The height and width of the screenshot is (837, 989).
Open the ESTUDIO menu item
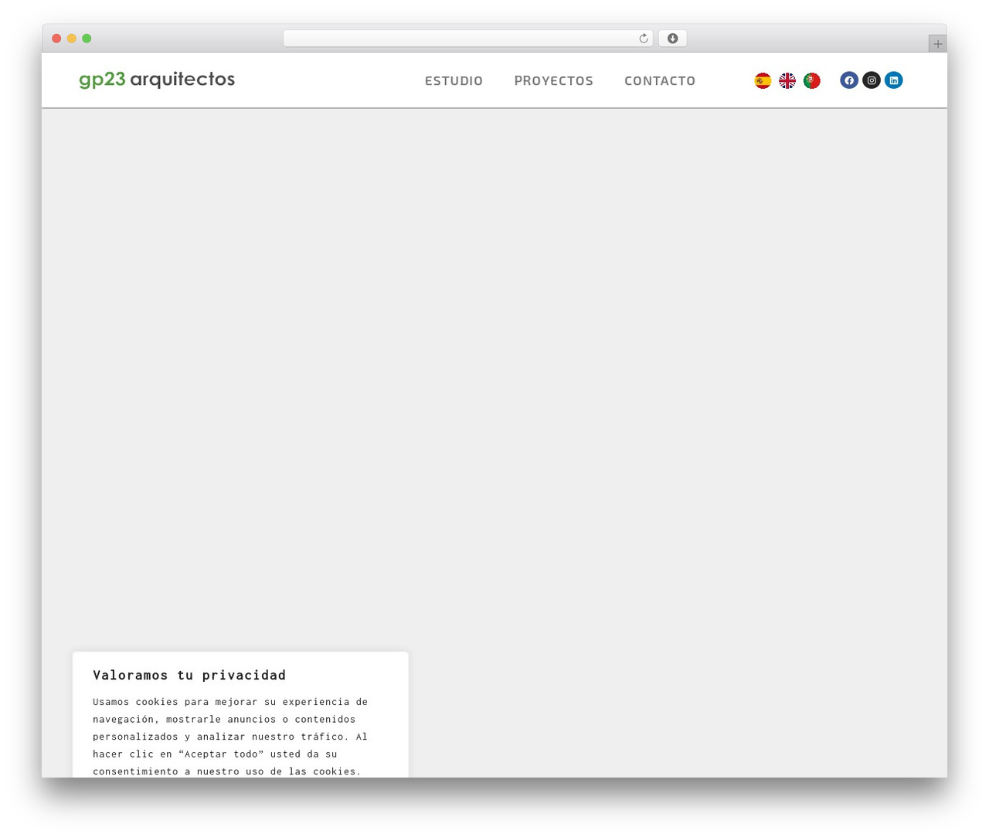(x=454, y=81)
